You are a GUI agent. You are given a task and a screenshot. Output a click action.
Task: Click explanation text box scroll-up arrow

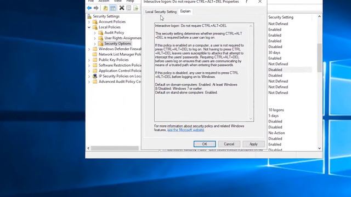pos(251,26)
